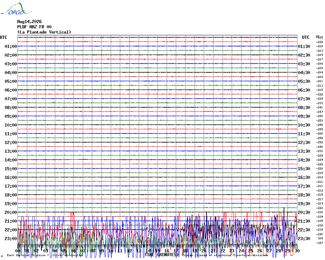Click the 02:30 label on right axis
Image resolution: width=325 pixels, height=260 pixels.
[x=304, y=55]
